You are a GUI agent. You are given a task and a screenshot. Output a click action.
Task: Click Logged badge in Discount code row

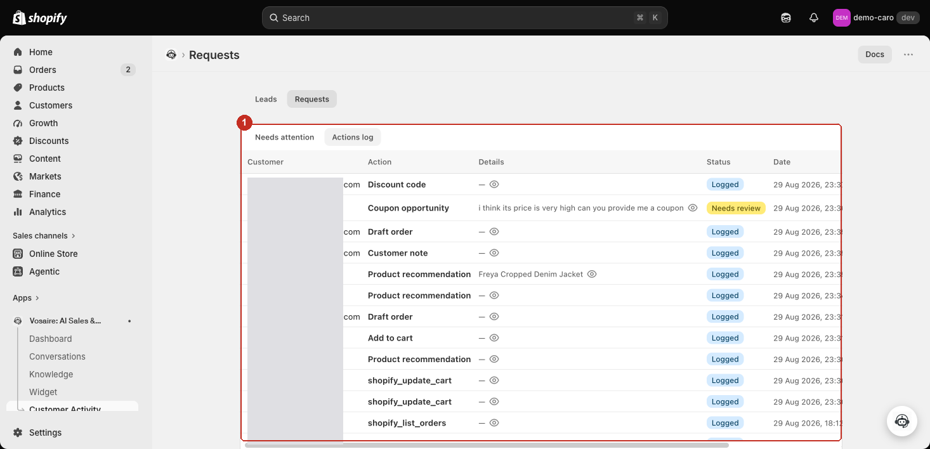coord(725,185)
